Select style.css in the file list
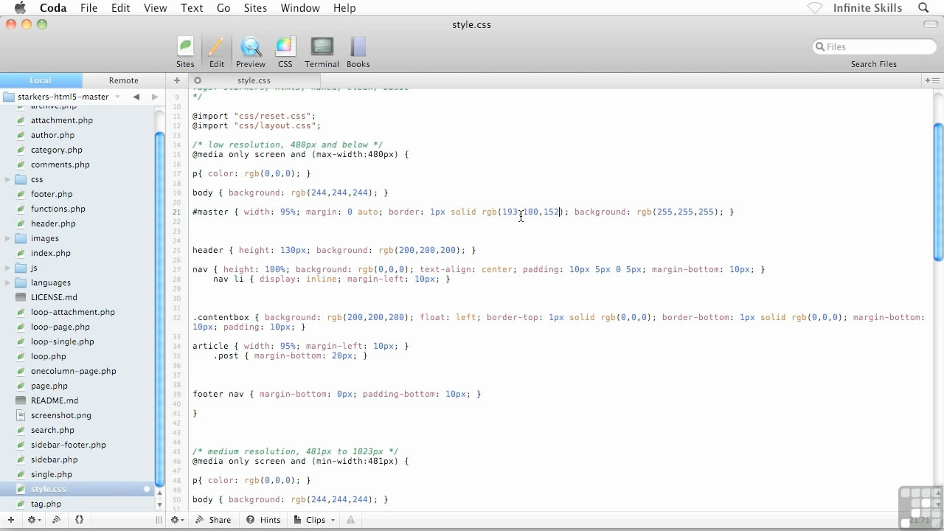 click(x=49, y=489)
